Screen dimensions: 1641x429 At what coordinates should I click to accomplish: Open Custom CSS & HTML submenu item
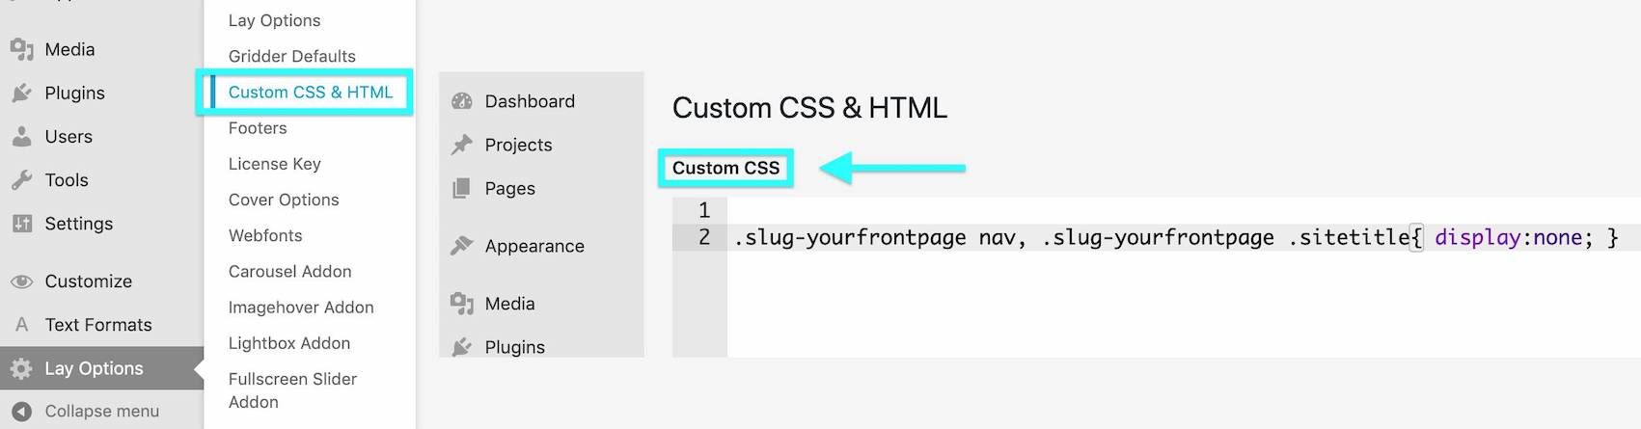310,93
